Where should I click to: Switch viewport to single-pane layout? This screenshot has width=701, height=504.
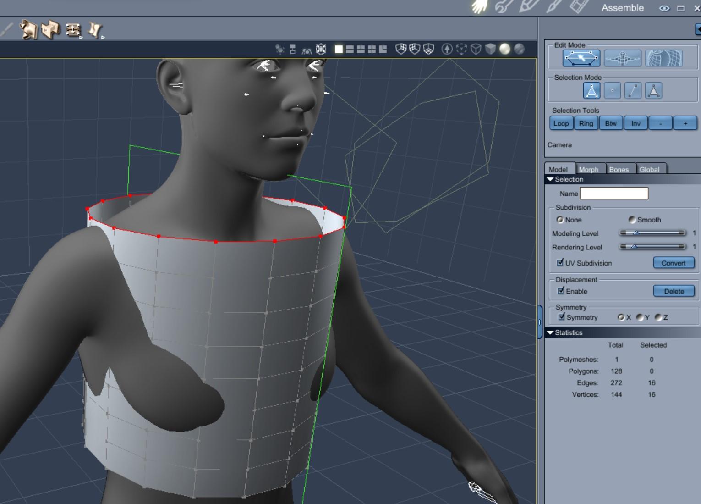(339, 49)
